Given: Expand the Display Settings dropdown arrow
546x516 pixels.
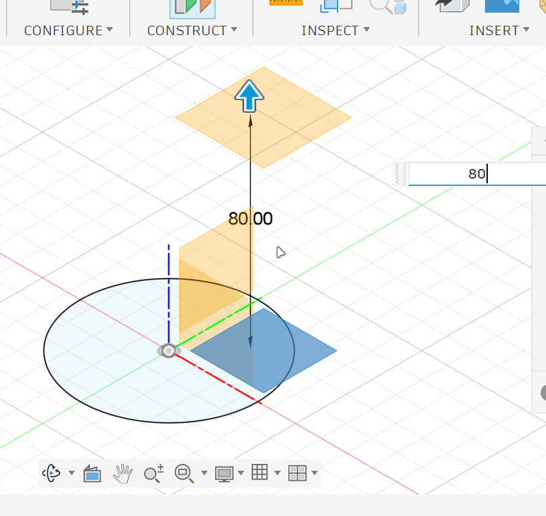Looking at the screenshot, I should point(241,473).
